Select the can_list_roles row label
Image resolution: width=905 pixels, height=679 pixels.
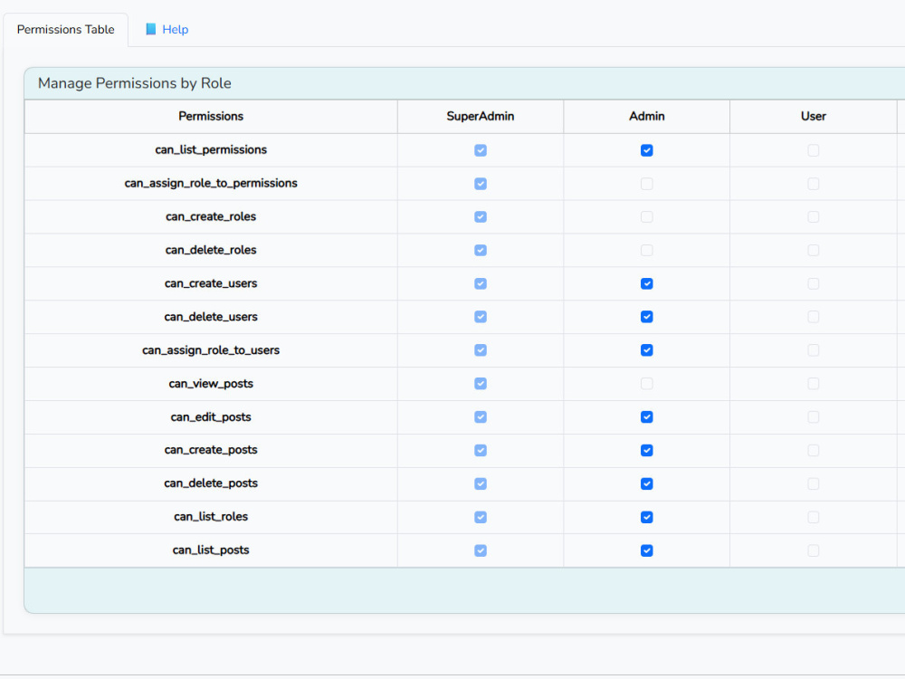click(211, 517)
